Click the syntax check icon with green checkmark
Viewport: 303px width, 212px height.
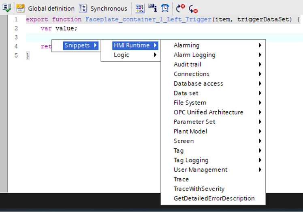click(6, 8)
